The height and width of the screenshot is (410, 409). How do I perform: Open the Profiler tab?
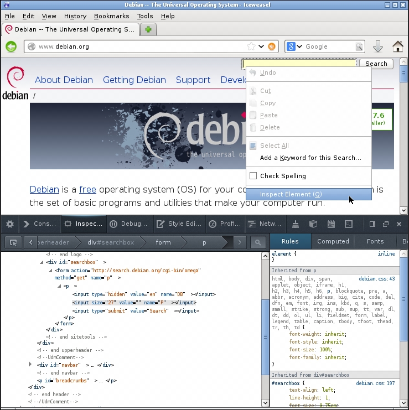pos(225,224)
